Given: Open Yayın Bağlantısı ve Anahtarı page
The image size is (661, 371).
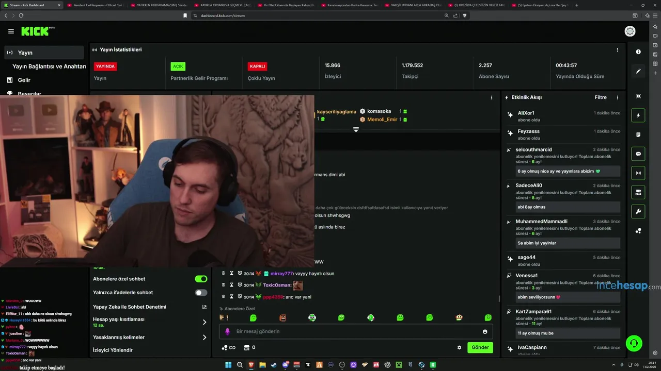Looking at the screenshot, I should click(x=49, y=66).
